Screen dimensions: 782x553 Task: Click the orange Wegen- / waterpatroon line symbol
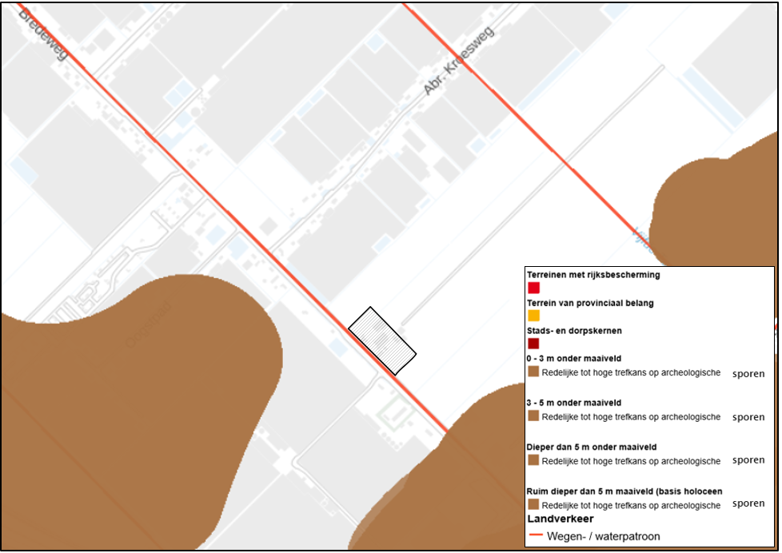tap(536, 535)
